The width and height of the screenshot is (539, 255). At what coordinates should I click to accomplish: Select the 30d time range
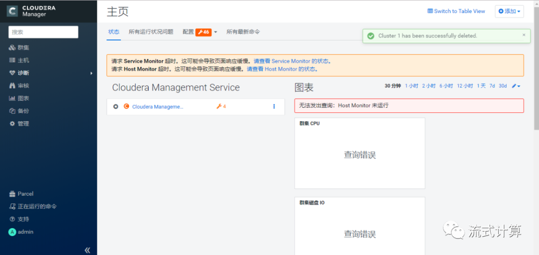click(x=503, y=86)
